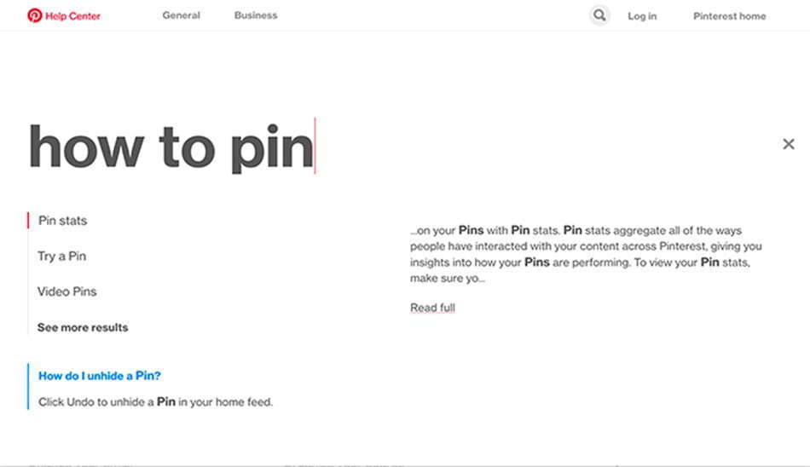The width and height of the screenshot is (810, 467).
Task: Click 'See more results'
Action: point(83,327)
